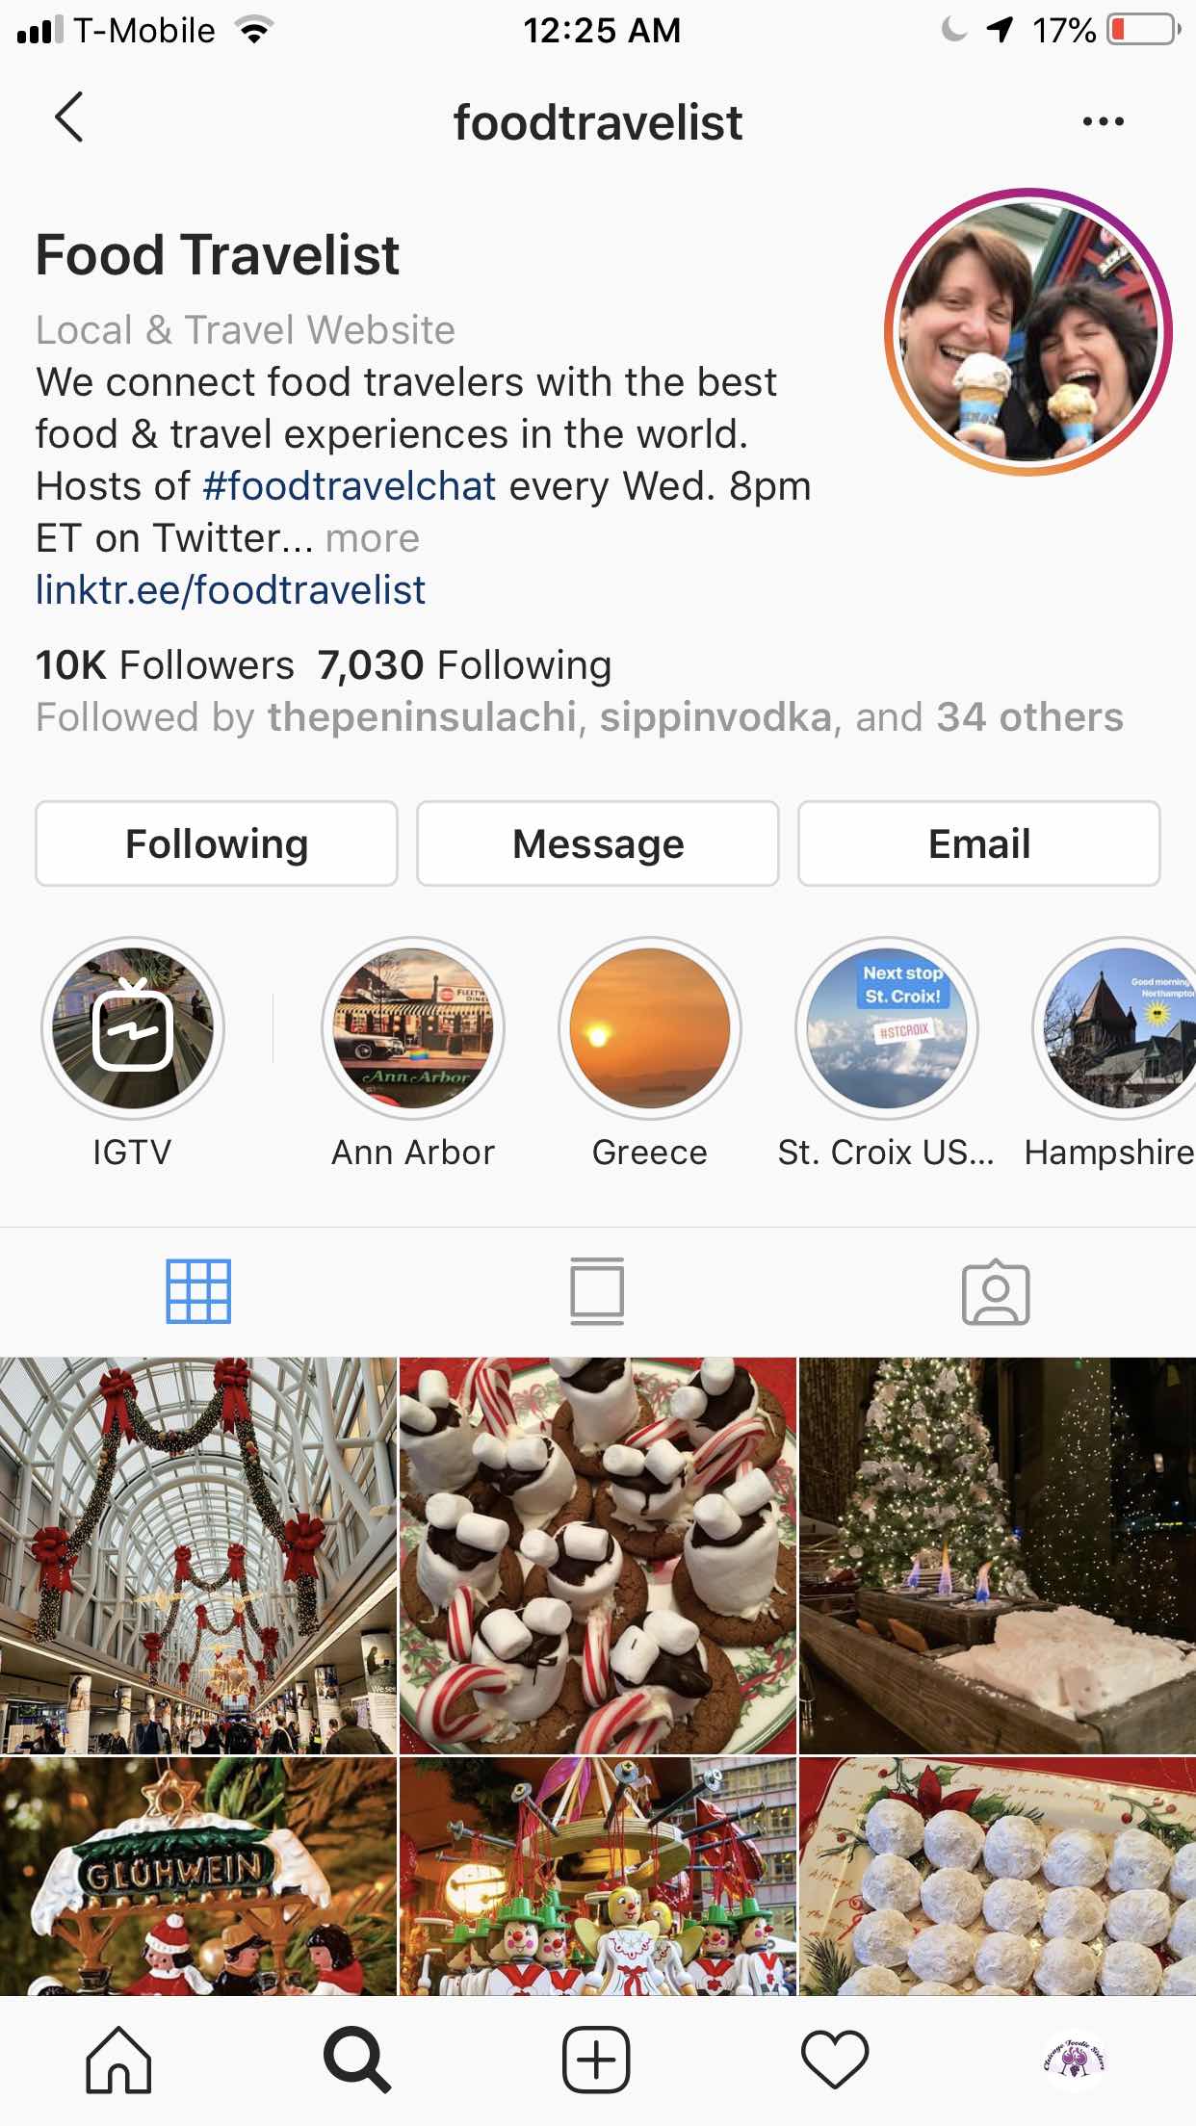Screen dimensions: 1196x2126
Task: Switch to the feed list view tab
Action: (597, 1291)
